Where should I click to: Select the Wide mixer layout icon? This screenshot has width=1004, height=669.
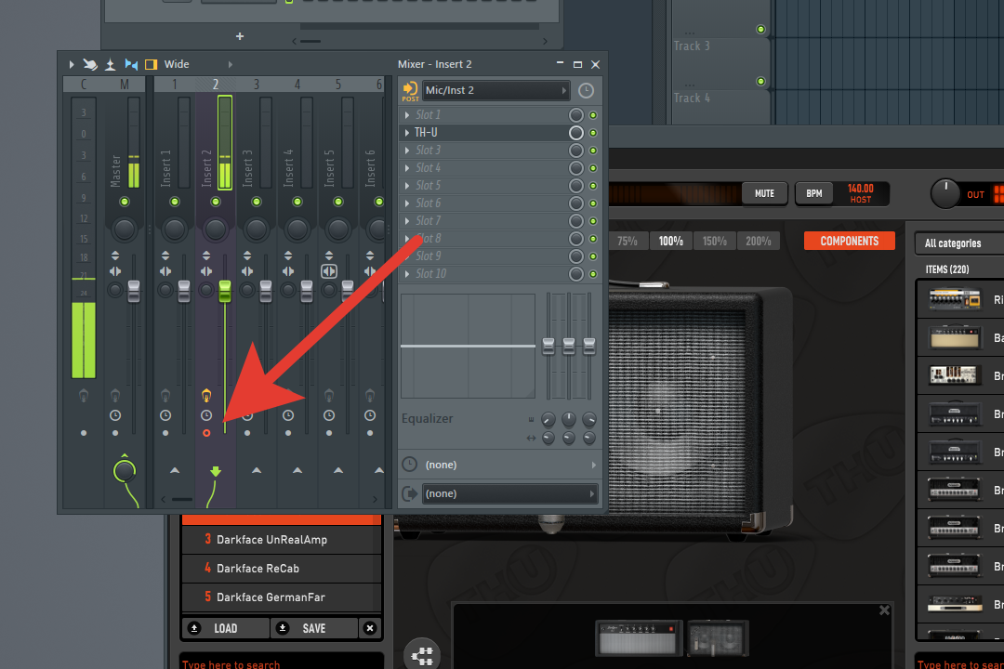coord(151,64)
